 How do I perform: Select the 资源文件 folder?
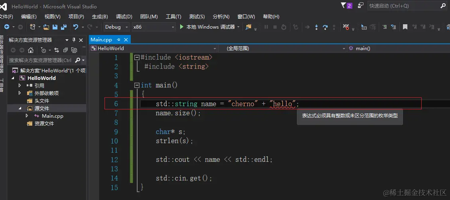pyautogui.click(x=44, y=124)
